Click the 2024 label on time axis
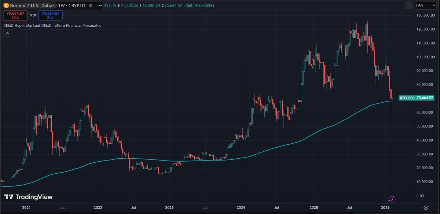440x214 pixels. tap(241, 207)
